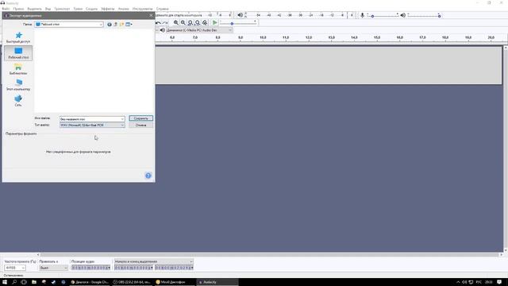
Task: Open the Создать menu
Action: click(92, 9)
